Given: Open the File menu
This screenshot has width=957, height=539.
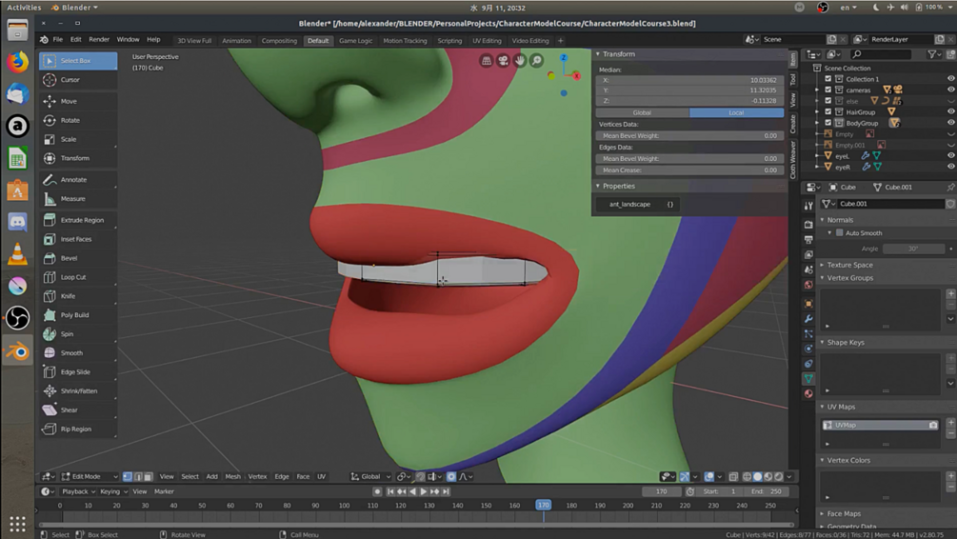Looking at the screenshot, I should pos(58,39).
